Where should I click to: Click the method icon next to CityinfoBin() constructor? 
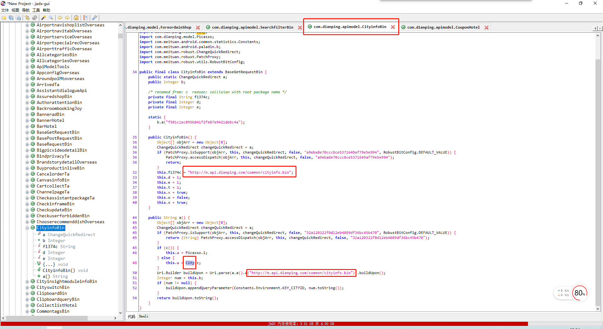(39, 270)
